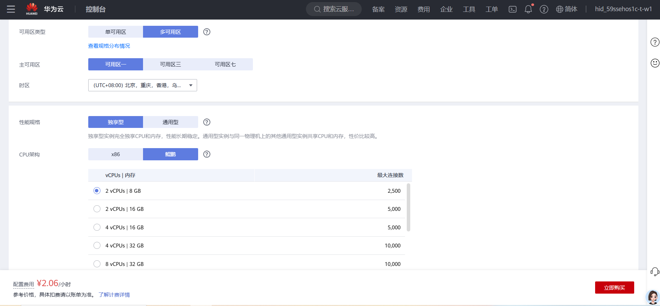Image resolution: width=660 pixels, height=306 pixels.
Task: Open 查看规格分布情况 link
Action: pos(109,46)
